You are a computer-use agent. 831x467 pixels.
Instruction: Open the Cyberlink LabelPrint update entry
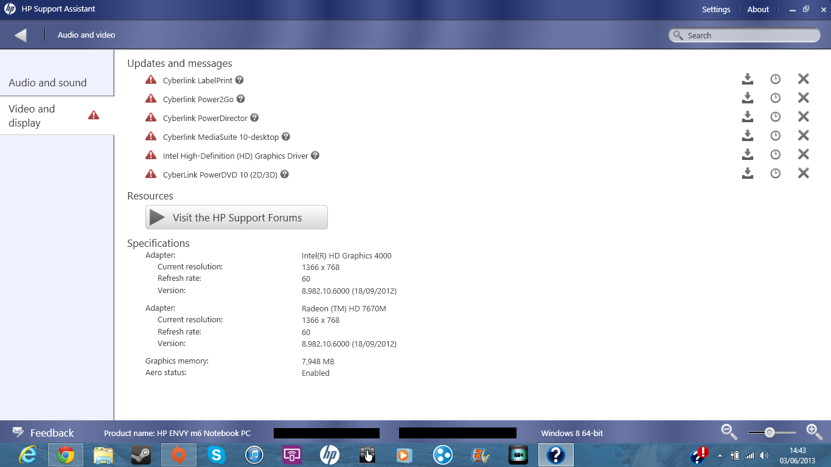point(198,80)
